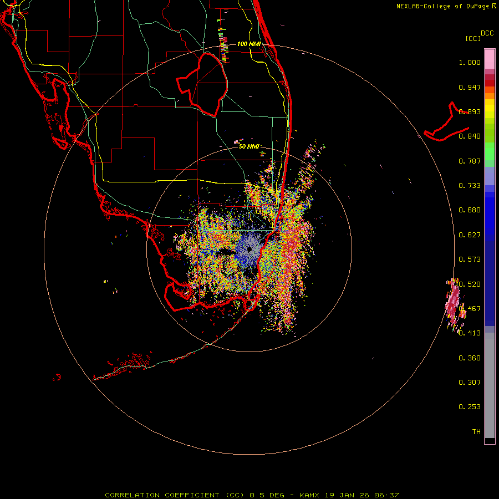This screenshot has width=499, height=499.
Task: Click the 100 NMI range ring label
Action: (249, 44)
